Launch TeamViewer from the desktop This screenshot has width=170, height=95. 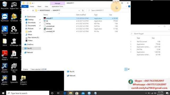[5, 17]
